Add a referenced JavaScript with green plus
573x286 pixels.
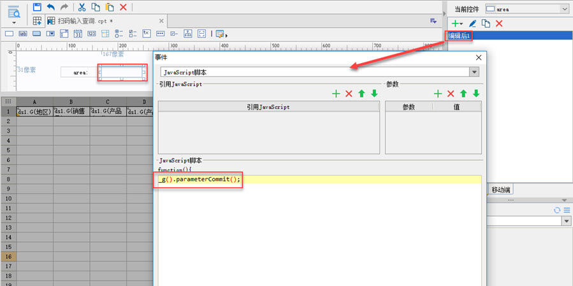pos(336,94)
